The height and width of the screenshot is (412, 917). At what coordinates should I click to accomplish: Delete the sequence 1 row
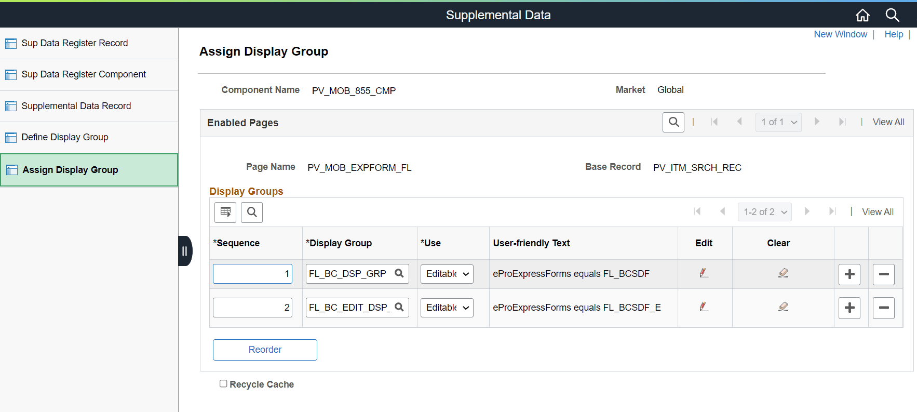click(884, 274)
